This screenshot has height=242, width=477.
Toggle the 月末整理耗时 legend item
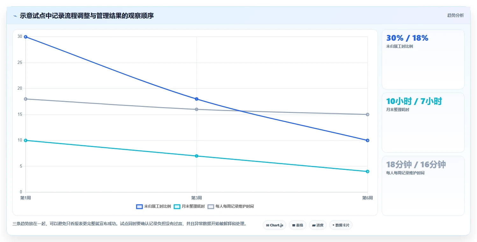189,206
